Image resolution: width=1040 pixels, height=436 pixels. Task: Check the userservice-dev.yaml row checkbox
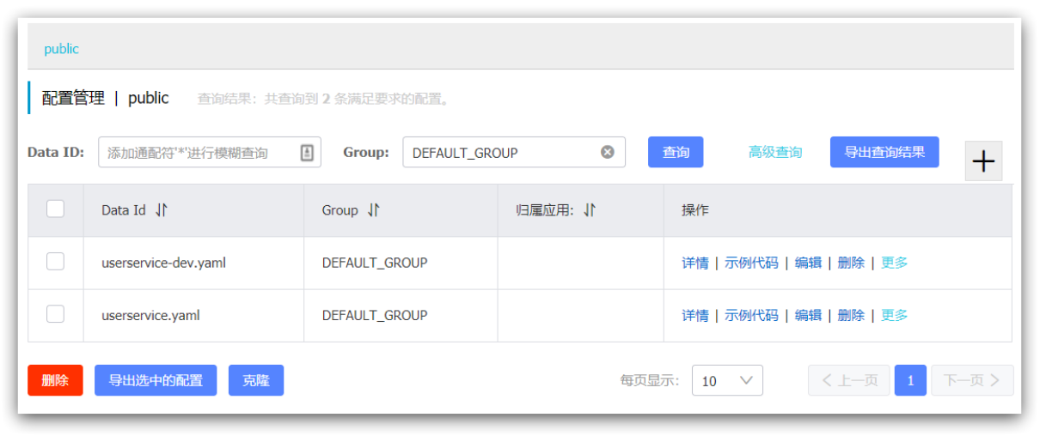pyautogui.click(x=55, y=262)
